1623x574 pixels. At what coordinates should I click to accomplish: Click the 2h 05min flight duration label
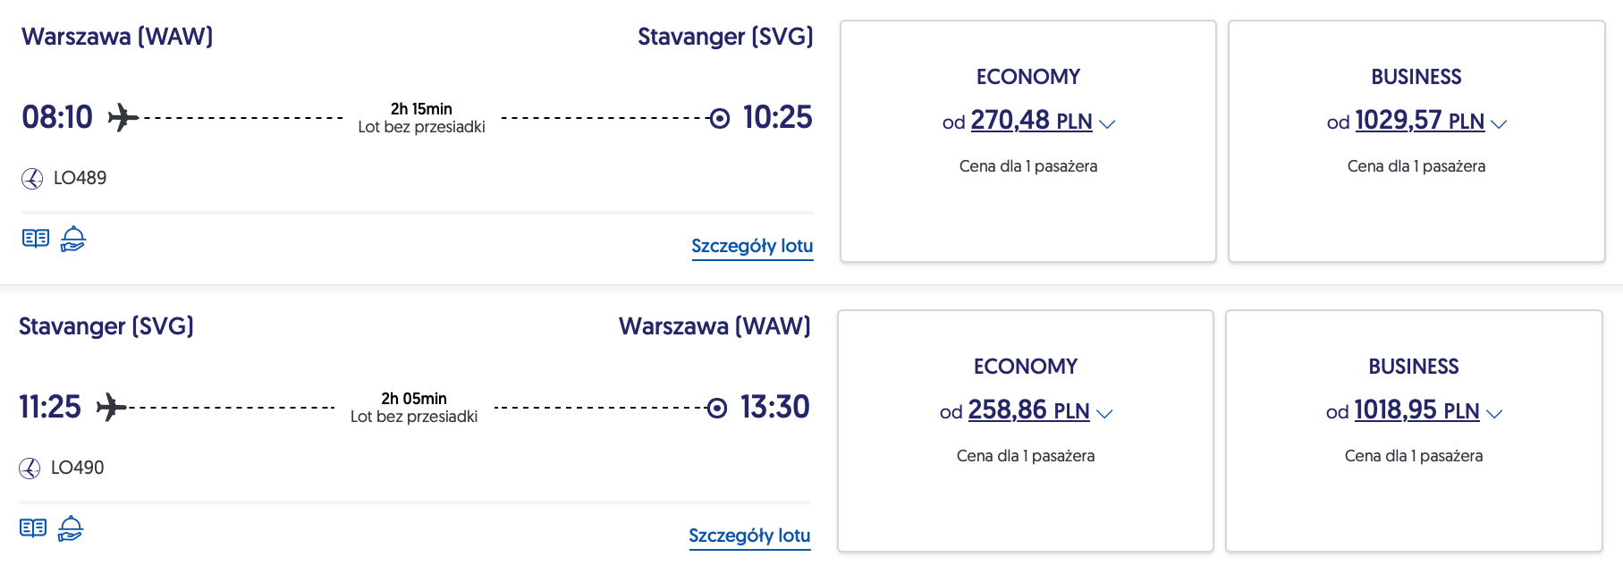pyautogui.click(x=414, y=399)
